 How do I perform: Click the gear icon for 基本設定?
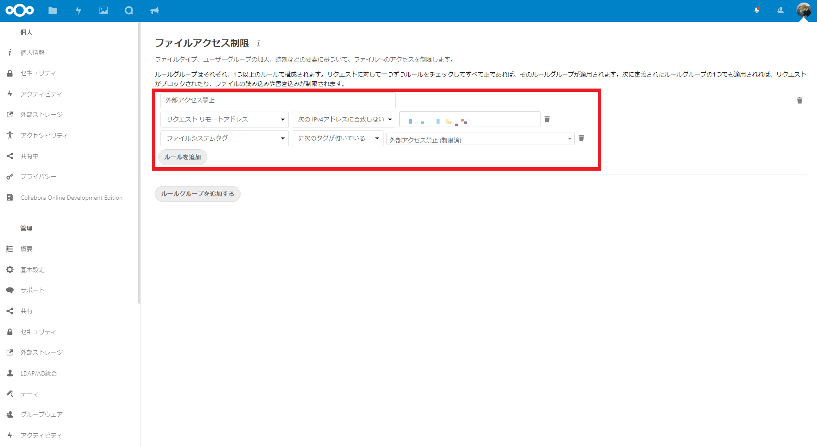[10, 269]
